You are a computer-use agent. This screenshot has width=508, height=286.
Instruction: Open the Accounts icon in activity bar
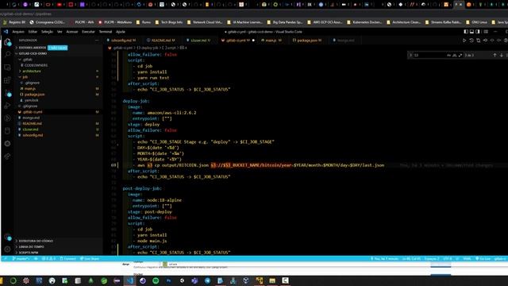(x=8, y=238)
